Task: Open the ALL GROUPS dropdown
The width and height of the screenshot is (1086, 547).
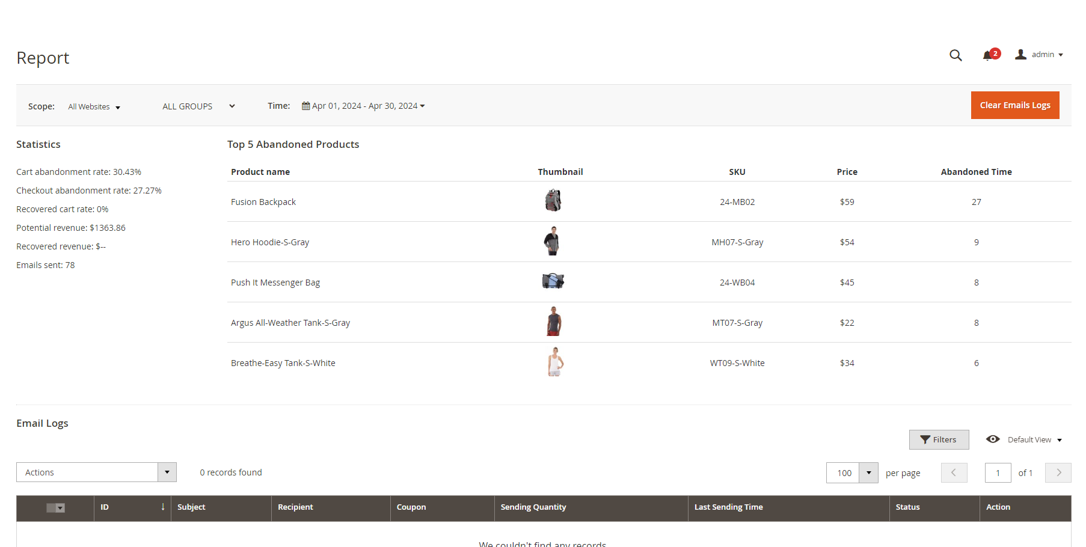Action: tap(198, 106)
